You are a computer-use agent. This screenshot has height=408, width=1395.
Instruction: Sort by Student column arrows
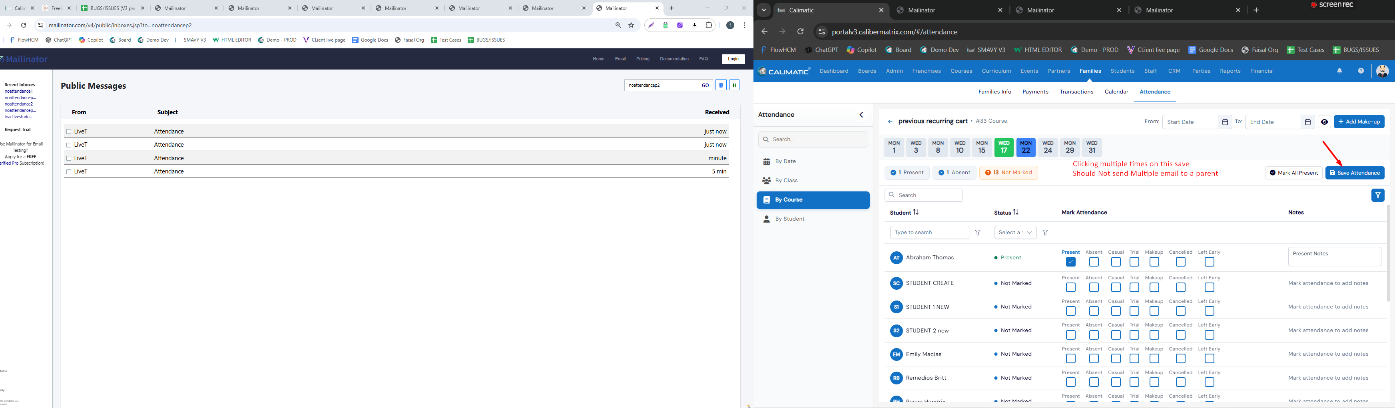pos(916,212)
